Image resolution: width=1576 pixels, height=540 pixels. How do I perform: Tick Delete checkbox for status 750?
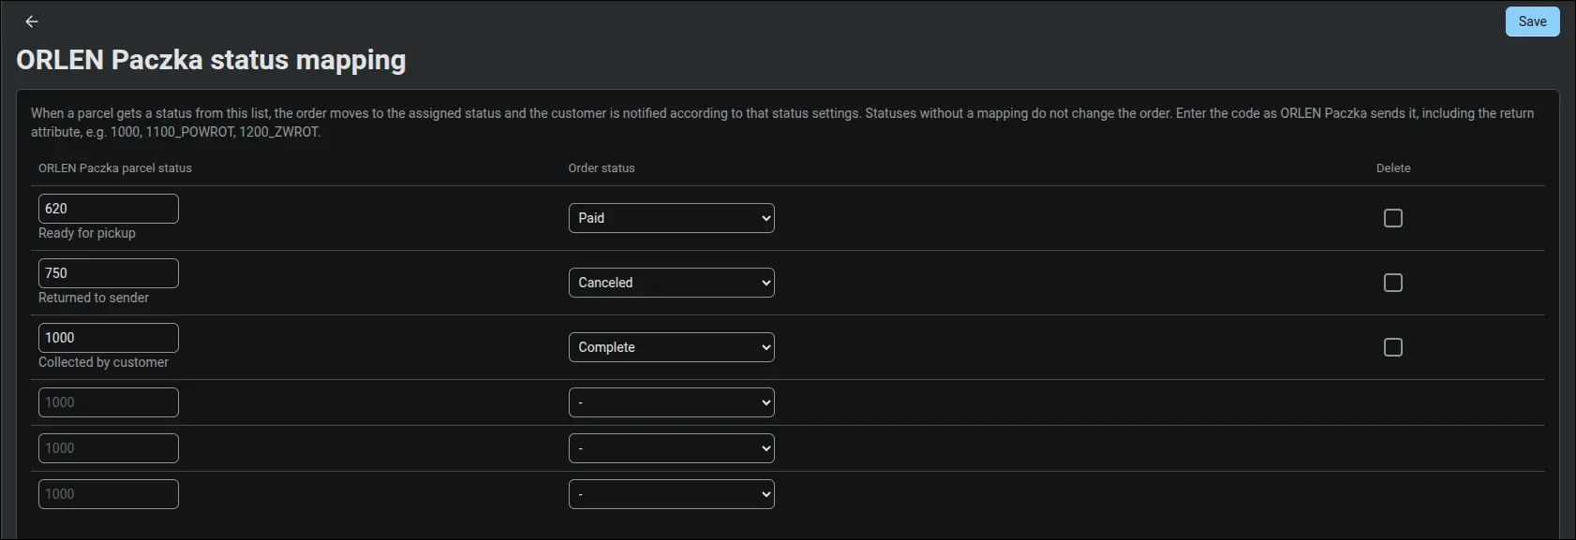coord(1393,283)
